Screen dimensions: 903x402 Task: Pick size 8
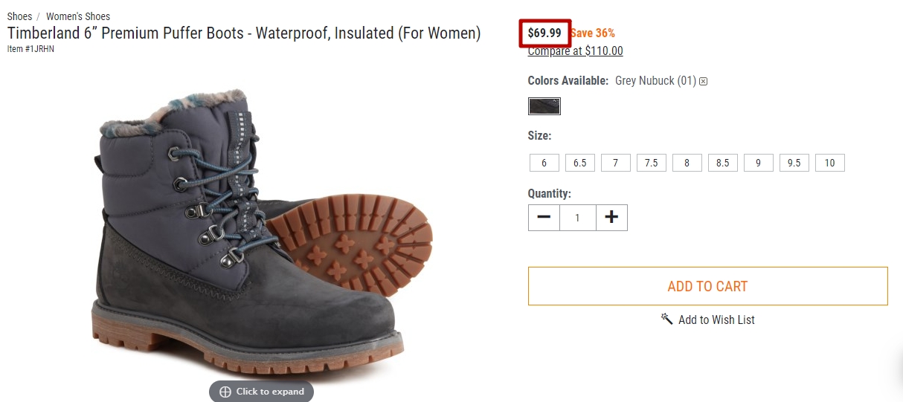click(687, 163)
